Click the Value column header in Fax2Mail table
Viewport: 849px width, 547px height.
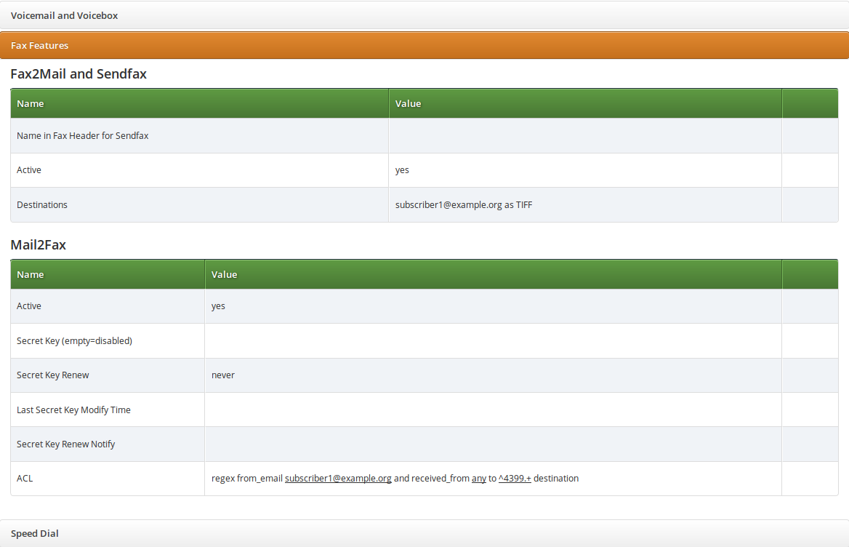tap(408, 103)
